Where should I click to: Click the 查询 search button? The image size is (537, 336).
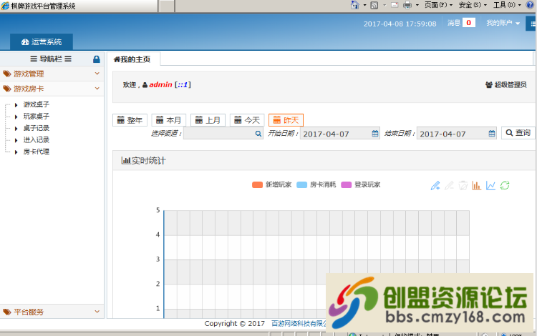point(518,133)
